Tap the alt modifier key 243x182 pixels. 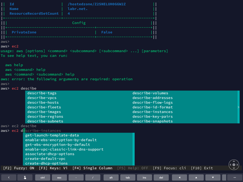111,177
